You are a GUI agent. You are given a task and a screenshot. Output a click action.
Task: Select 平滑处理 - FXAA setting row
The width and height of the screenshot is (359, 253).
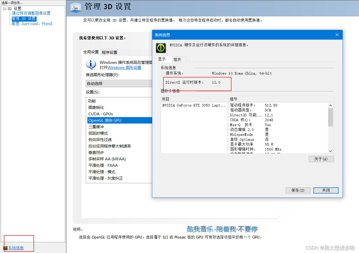[120, 165]
